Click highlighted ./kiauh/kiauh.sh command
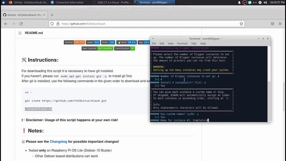 pyautogui.click(x=38, y=109)
